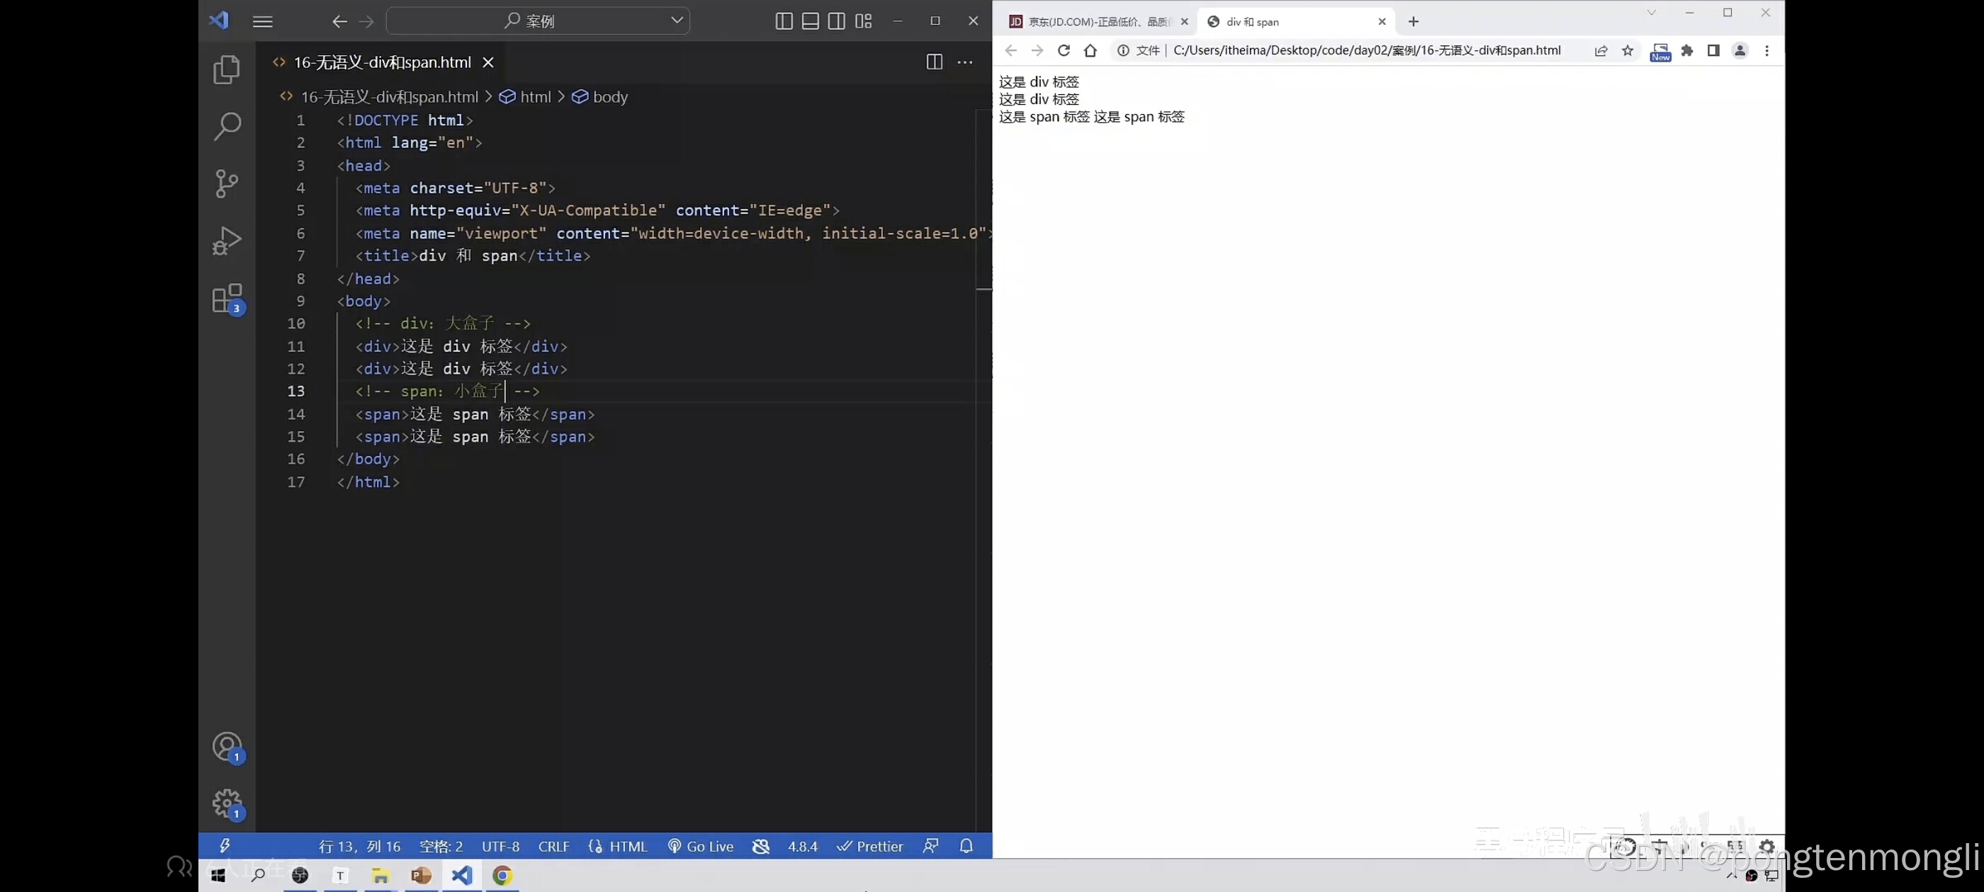This screenshot has width=1984, height=892.
Task: Toggle the bottom panel layout button
Action: 810,21
